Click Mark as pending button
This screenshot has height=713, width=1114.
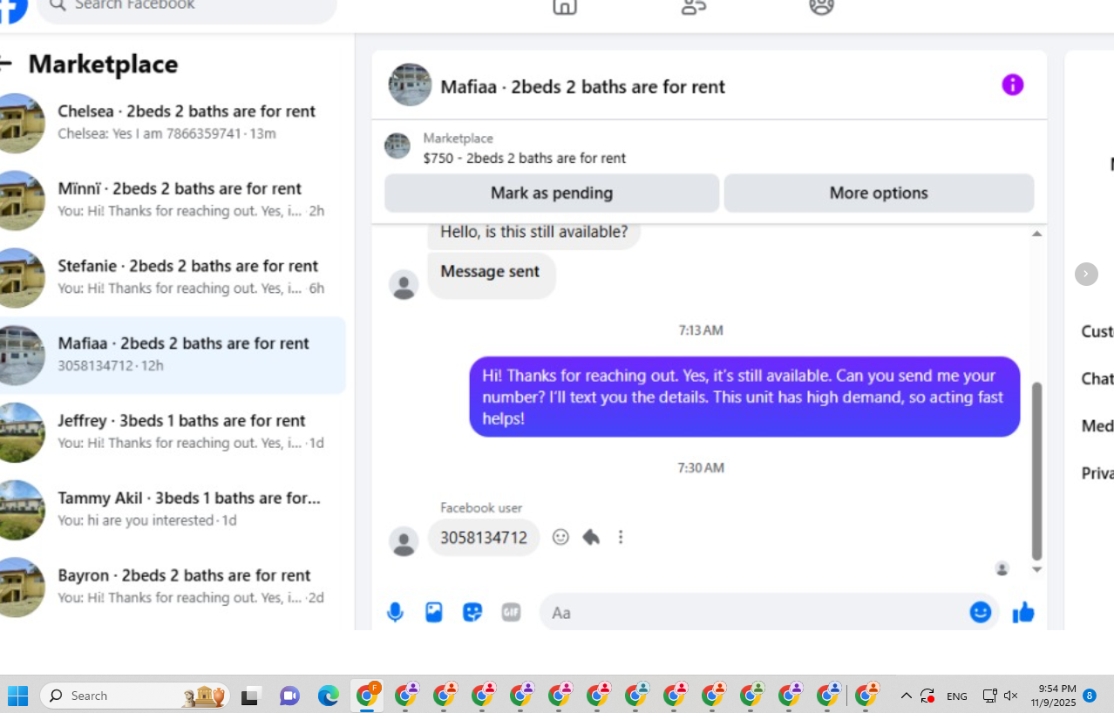(552, 193)
